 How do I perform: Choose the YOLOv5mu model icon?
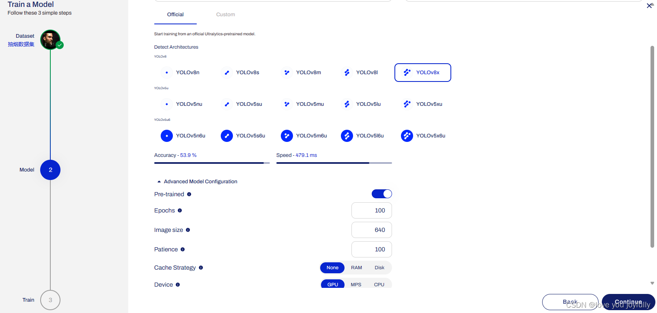point(287,104)
